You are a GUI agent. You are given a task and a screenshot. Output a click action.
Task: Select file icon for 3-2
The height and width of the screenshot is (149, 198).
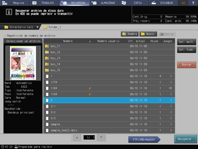pos(47,113)
